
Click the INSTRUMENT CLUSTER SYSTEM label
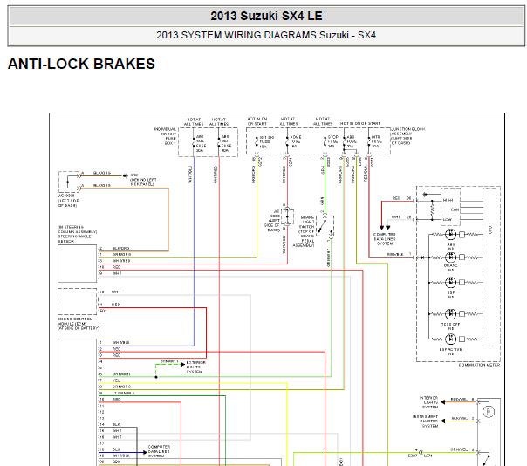pyautogui.click(x=426, y=421)
